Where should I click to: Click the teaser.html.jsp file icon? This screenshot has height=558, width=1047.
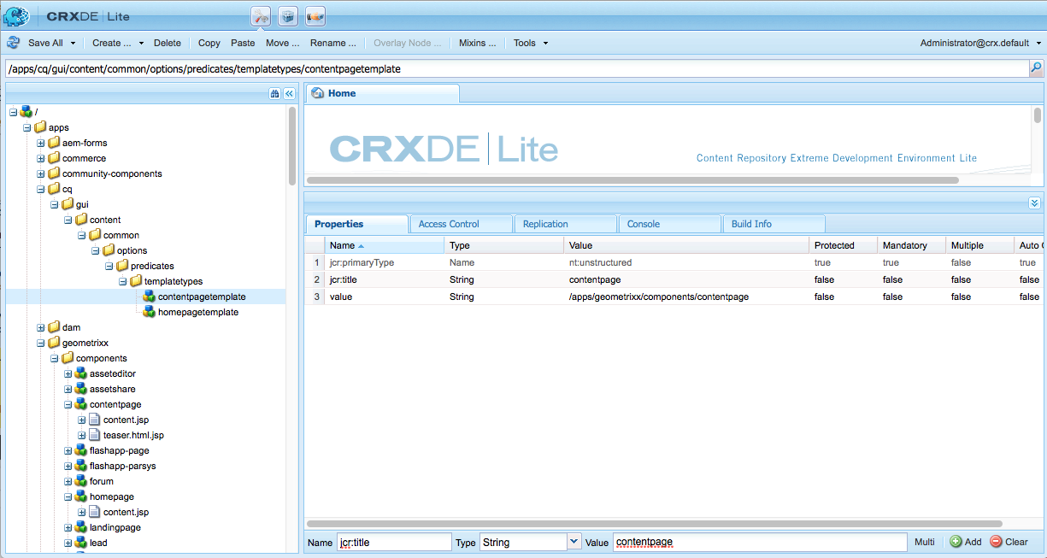click(95, 435)
